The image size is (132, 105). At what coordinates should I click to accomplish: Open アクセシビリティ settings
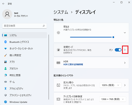(24, 89)
